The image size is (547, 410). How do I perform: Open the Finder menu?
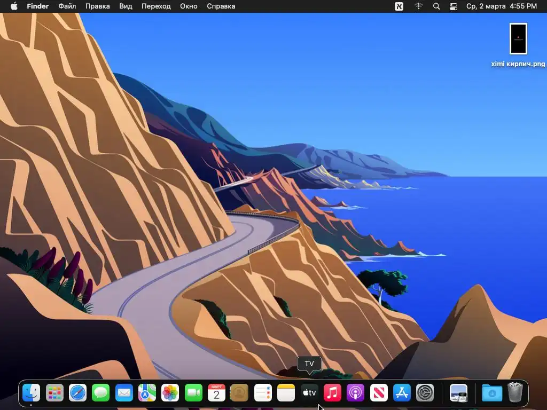click(38, 6)
